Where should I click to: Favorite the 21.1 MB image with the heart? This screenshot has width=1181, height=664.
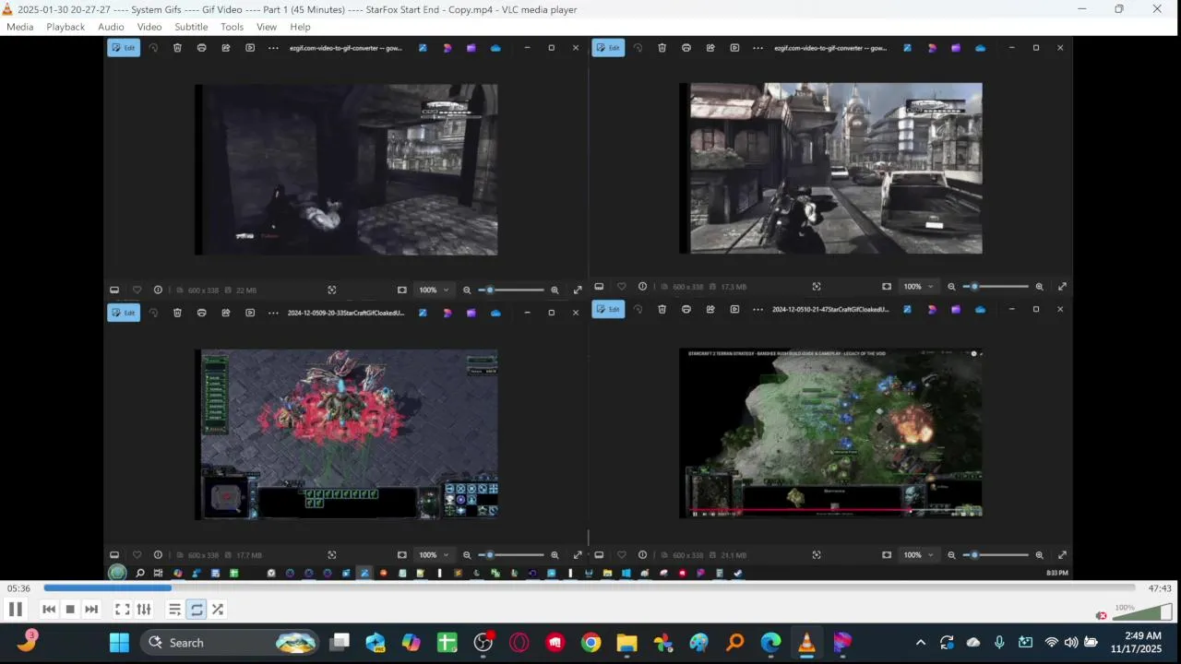(621, 555)
